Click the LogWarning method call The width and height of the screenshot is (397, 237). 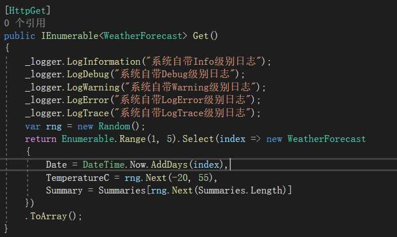[93, 87]
